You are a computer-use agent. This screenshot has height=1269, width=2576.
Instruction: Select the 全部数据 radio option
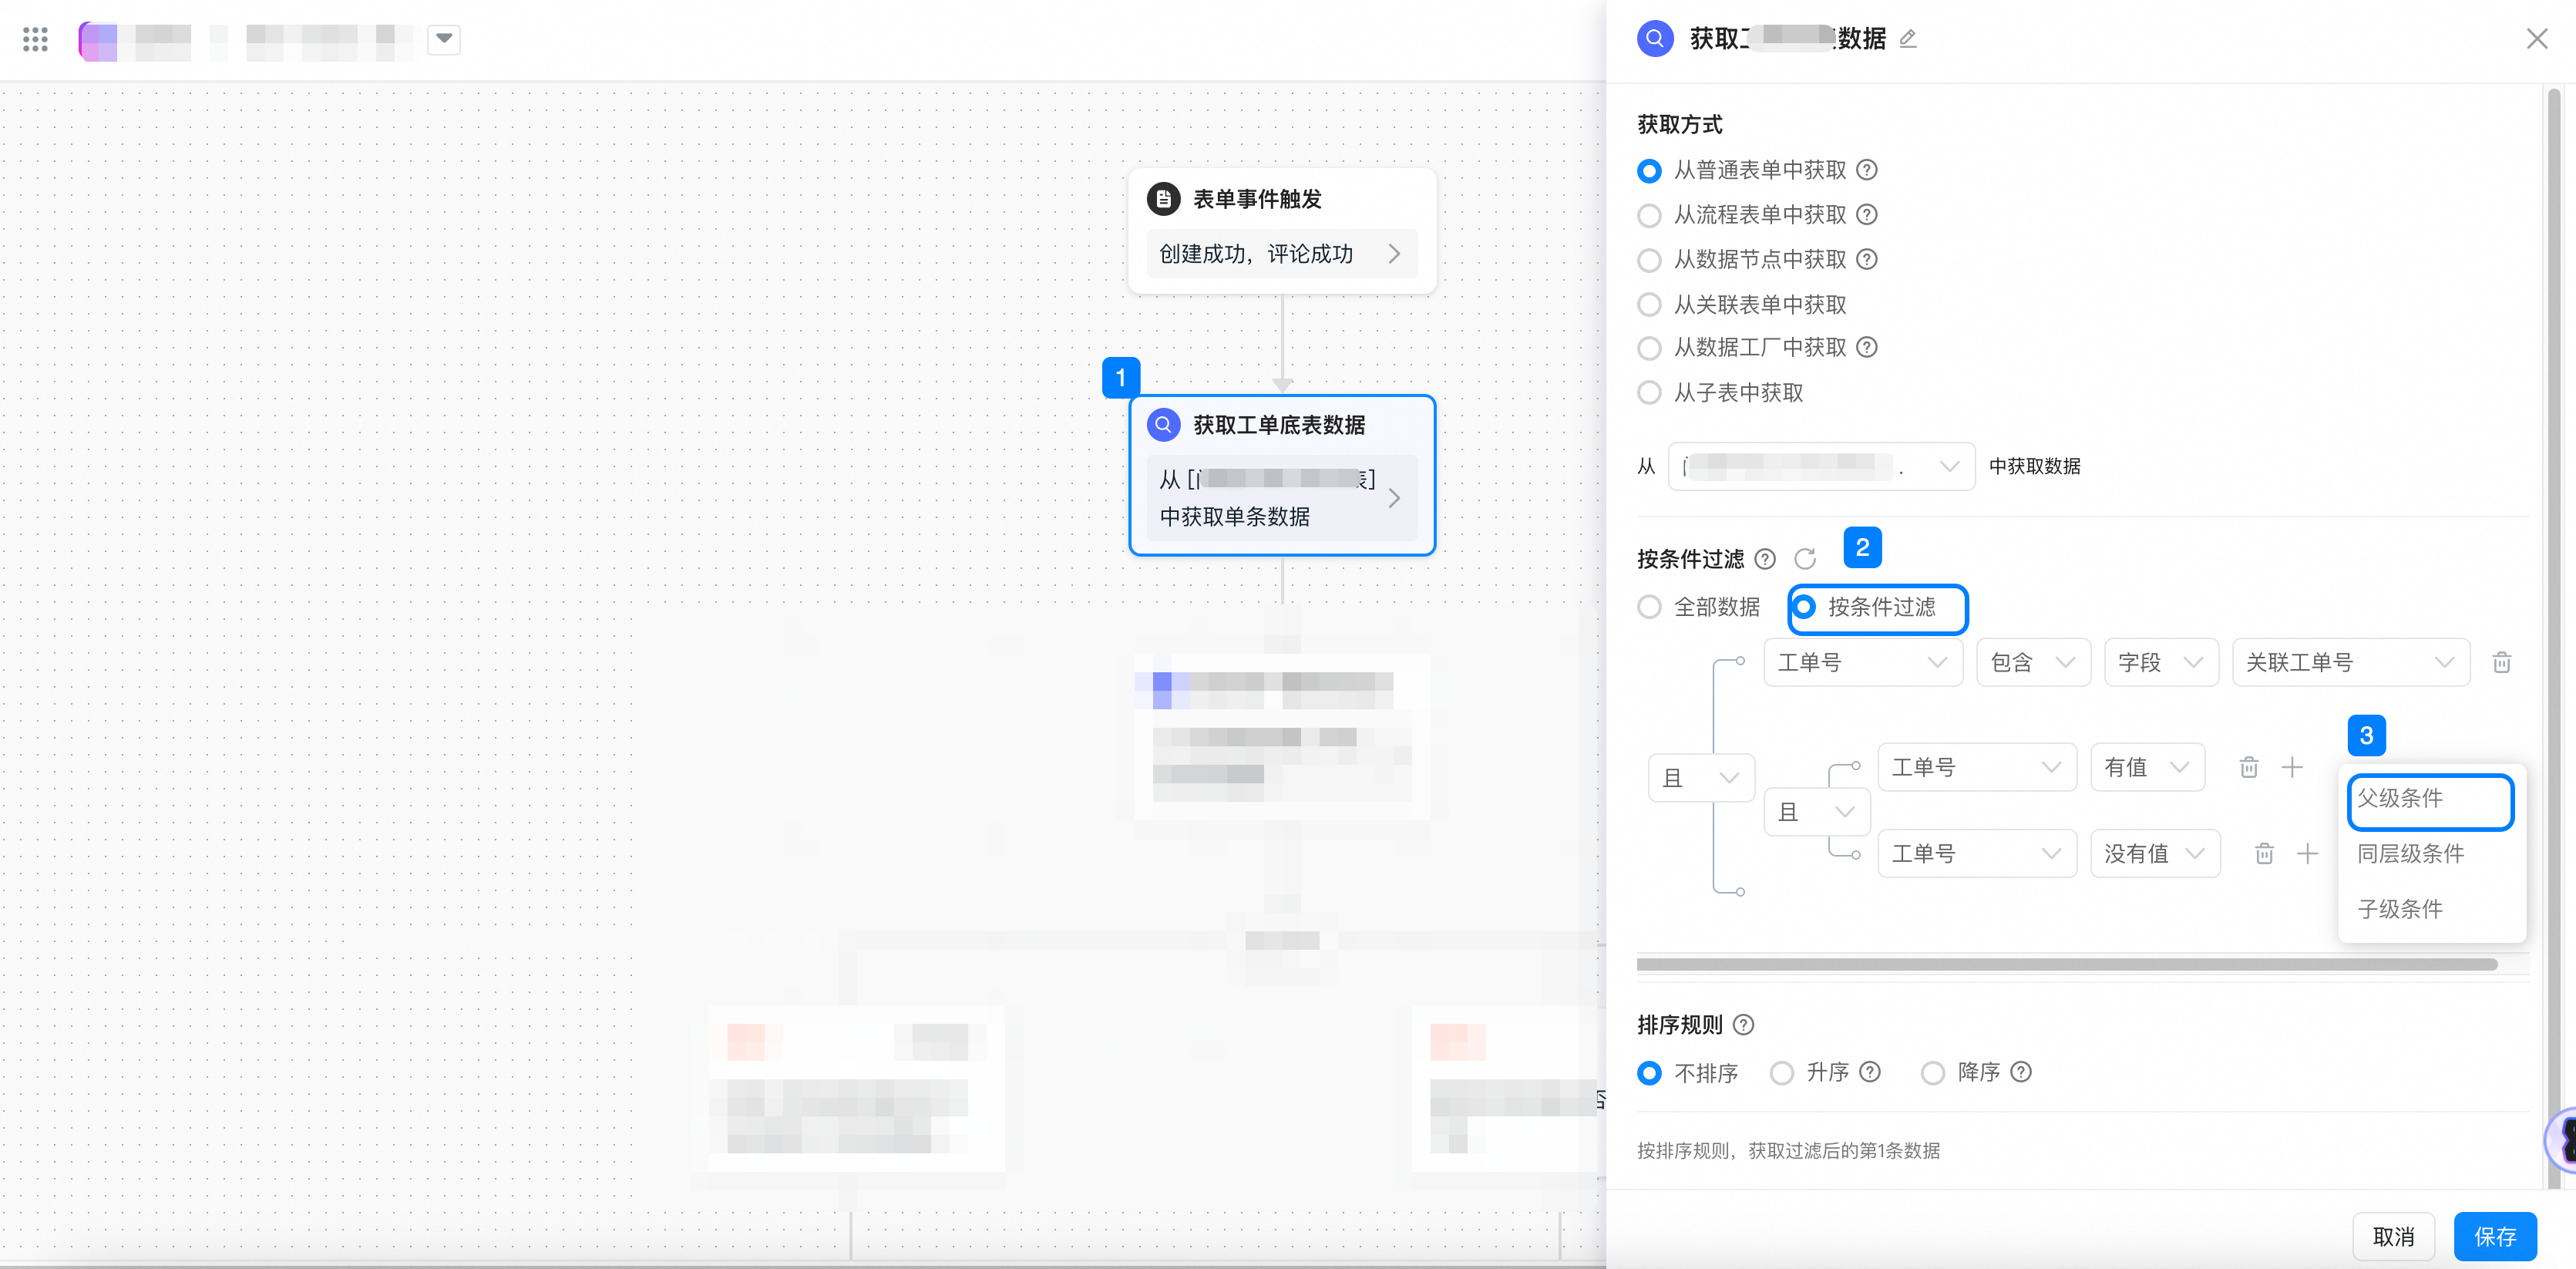1650,607
